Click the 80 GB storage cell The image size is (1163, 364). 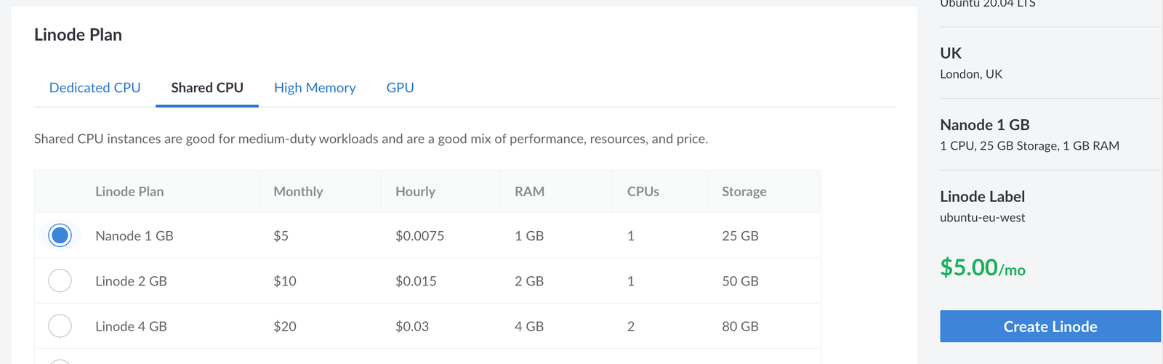coord(740,326)
